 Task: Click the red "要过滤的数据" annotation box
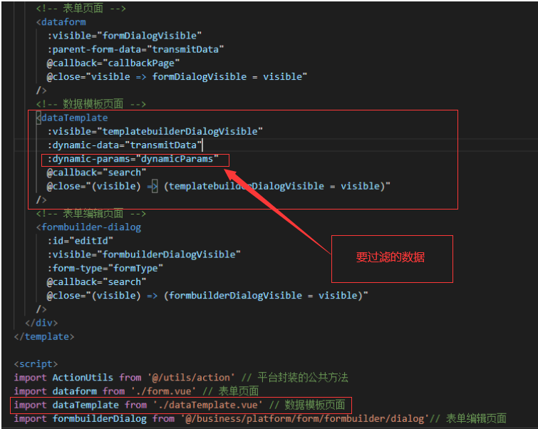click(391, 258)
